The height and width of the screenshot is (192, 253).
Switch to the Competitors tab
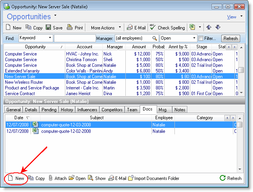112,110
